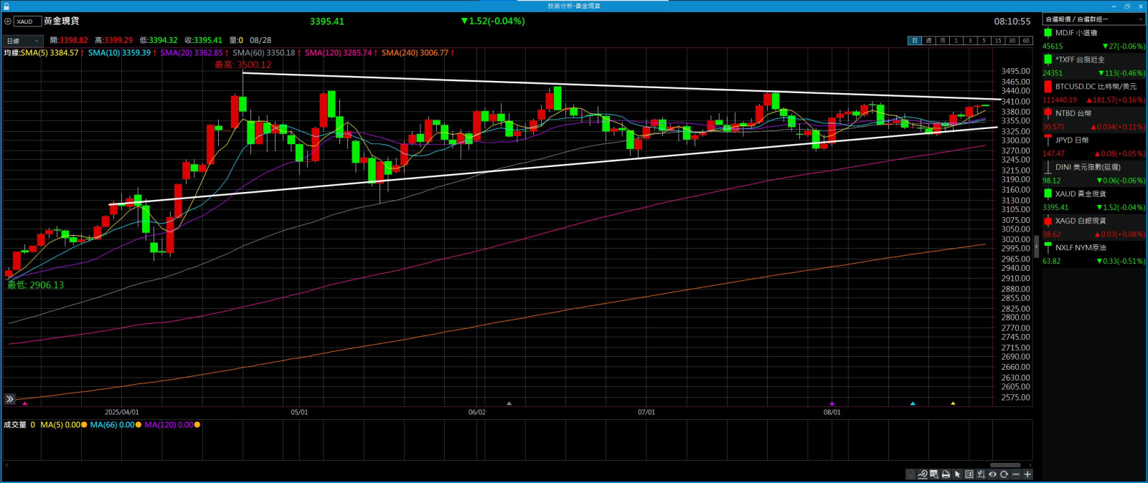Select the XAGD 白銀現貨 quote row text
Screen dimensions: 1148x483
point(1081,221)
